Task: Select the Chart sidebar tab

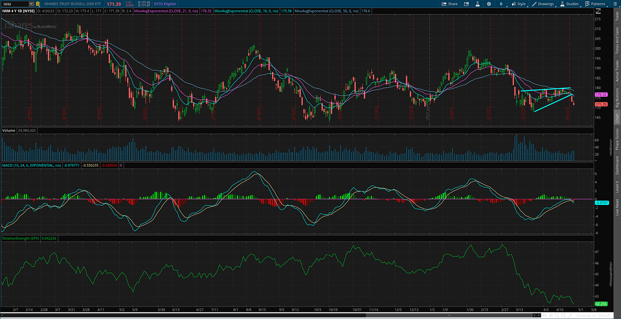Action: 617,118
